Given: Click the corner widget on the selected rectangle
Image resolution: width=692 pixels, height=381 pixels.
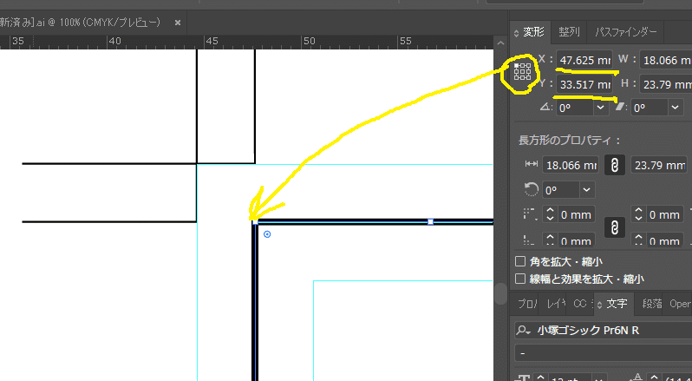Looking at the screenshot, I should click(267, 234).
